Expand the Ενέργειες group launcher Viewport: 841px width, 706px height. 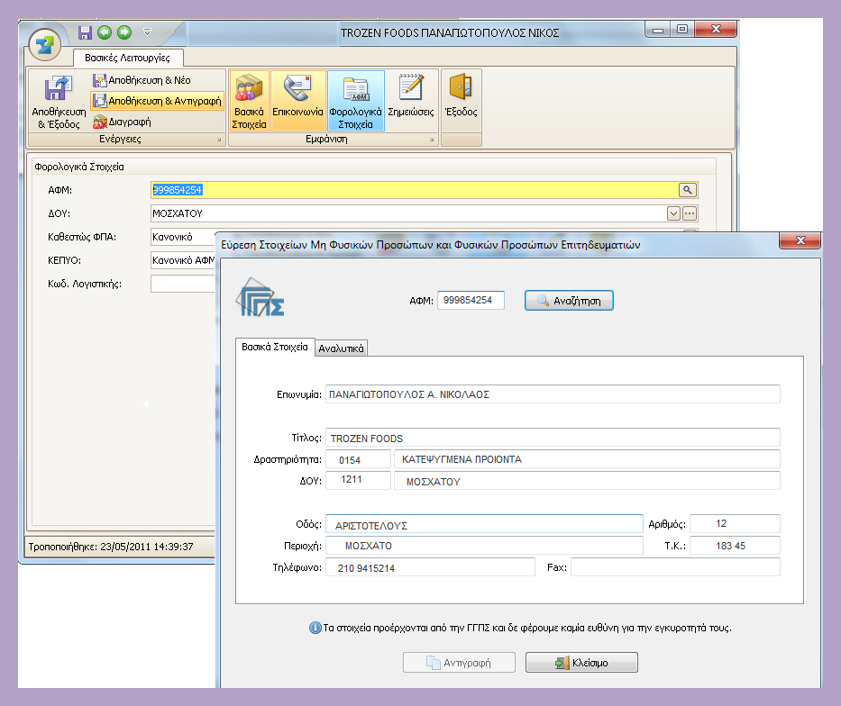[219, 140]
